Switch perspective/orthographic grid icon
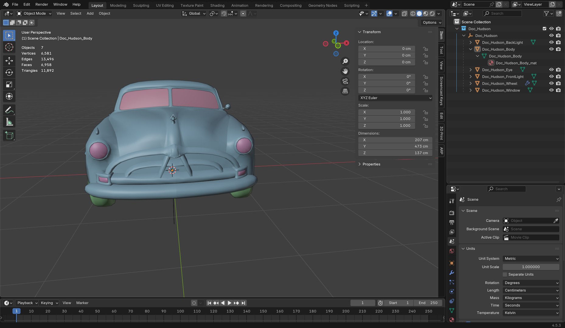 point(345,91)
